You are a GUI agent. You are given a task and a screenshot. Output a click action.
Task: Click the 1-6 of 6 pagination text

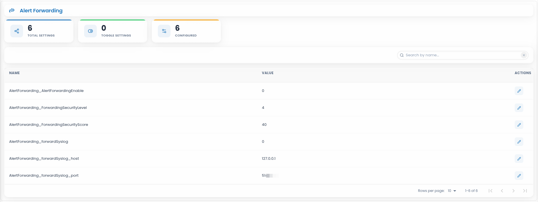coord(471,191)
